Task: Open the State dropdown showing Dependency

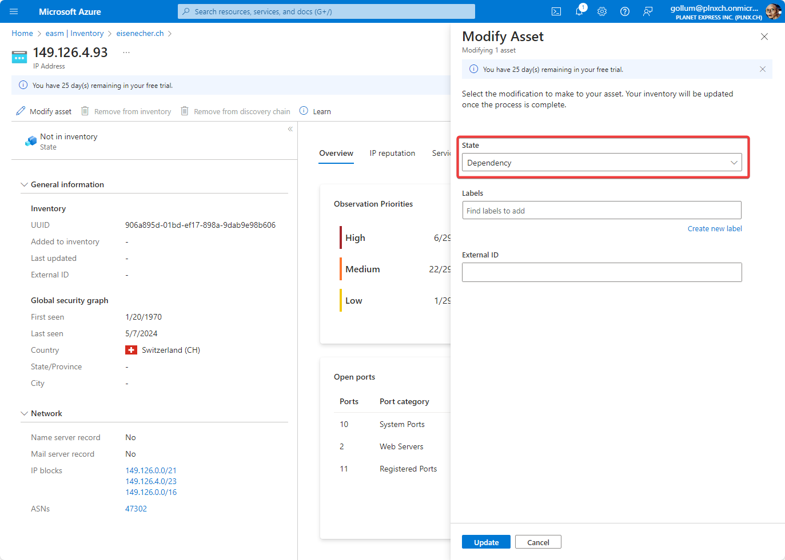Action: pos(601,163)
